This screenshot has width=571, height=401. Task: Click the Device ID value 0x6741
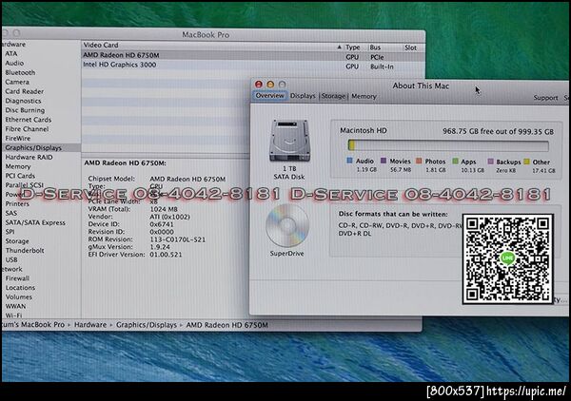(162, 224)
